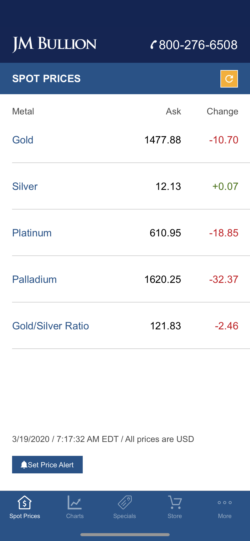This screenshot has width=250, height=541.
Task: Tap the palladium change value -32.37
Action: pos(224,280)
